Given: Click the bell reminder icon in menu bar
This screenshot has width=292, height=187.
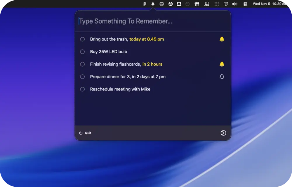Looking at the screenshot, I should click(153, 4).
